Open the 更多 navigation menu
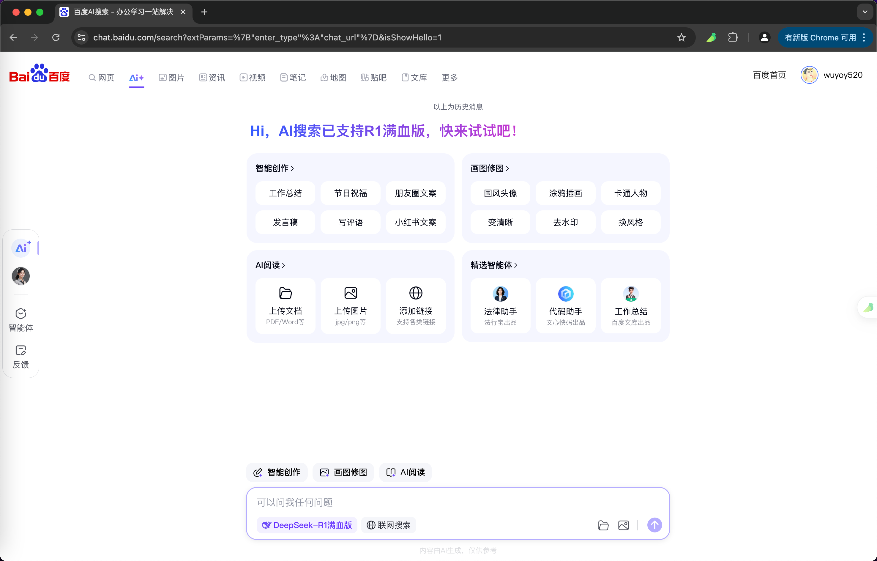The image size is (877, 561). [x=449, y=78]
